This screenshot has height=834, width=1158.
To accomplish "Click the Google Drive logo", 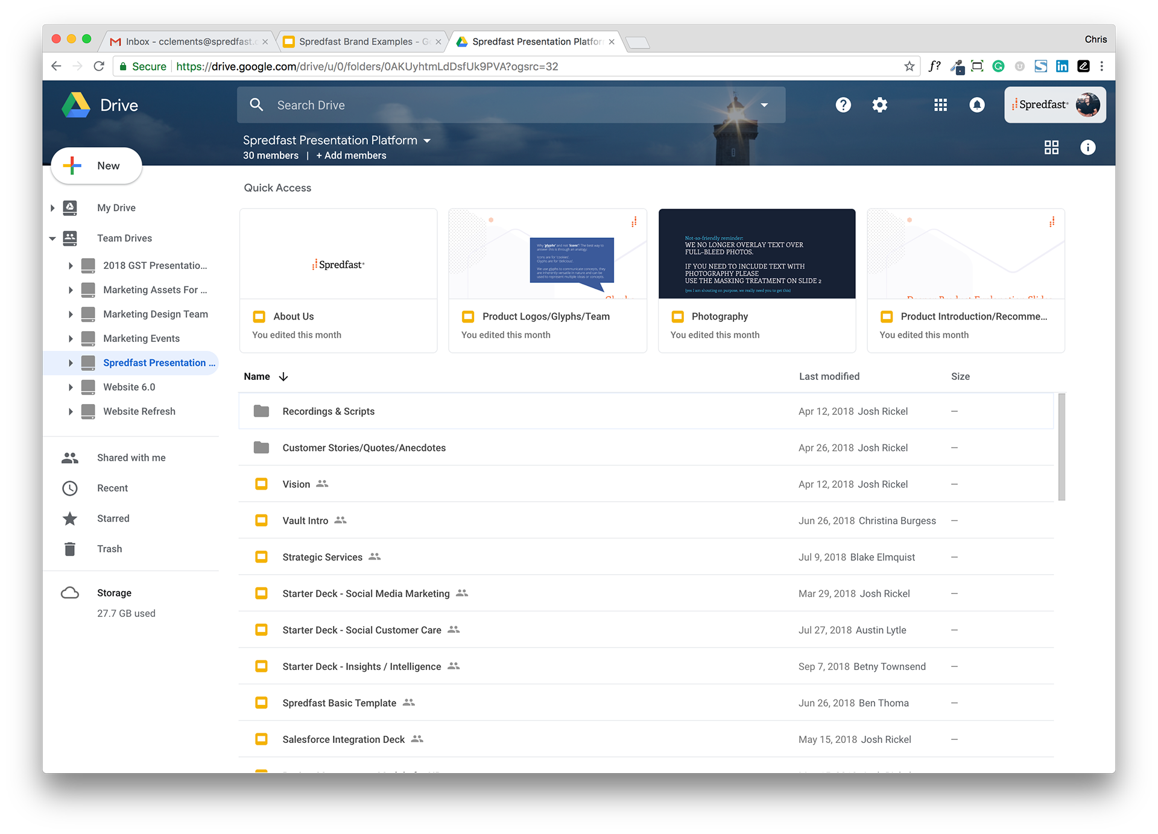I will click(77, 105).
